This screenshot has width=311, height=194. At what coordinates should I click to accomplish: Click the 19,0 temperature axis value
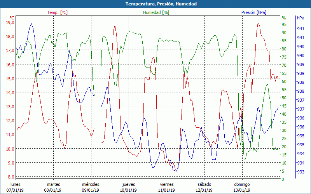[10, 23]
